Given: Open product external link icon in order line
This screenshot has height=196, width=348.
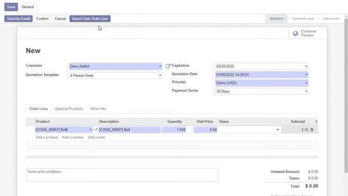Looking at the screenshot, I should [x=96, y=130].
